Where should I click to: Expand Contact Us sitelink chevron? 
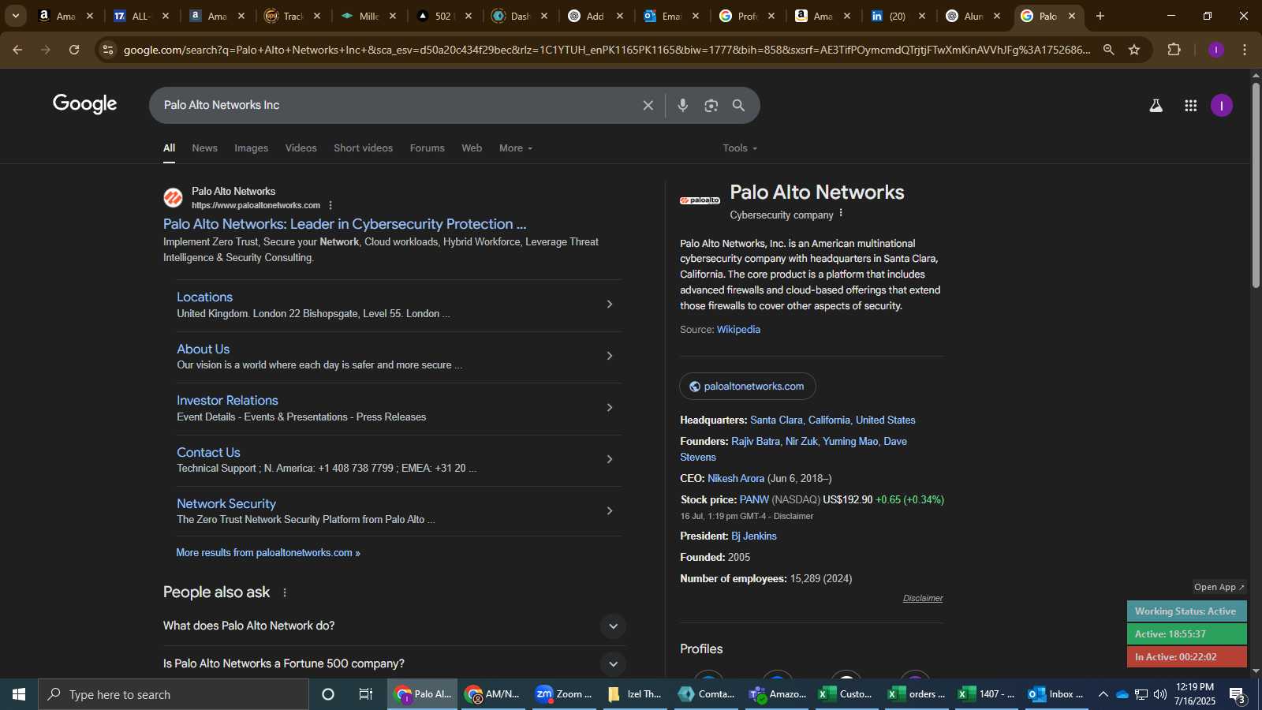(x=609, y=459)
